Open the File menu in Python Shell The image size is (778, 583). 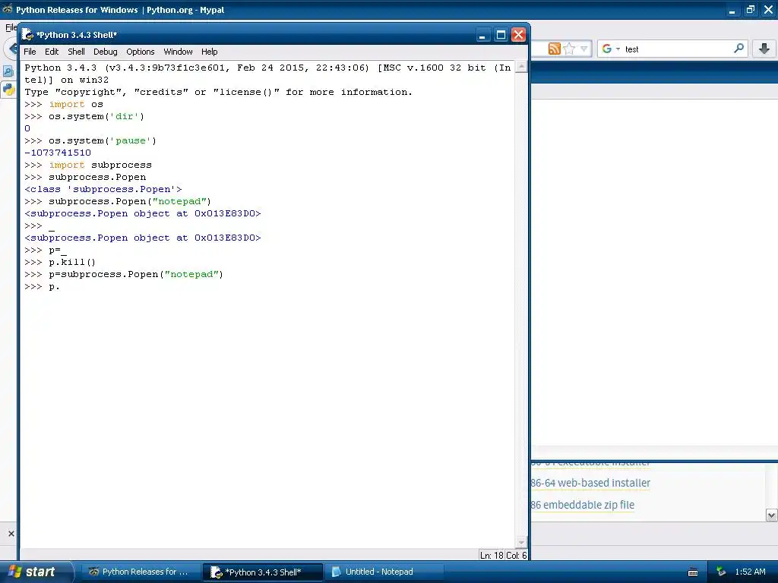point(30,52)
